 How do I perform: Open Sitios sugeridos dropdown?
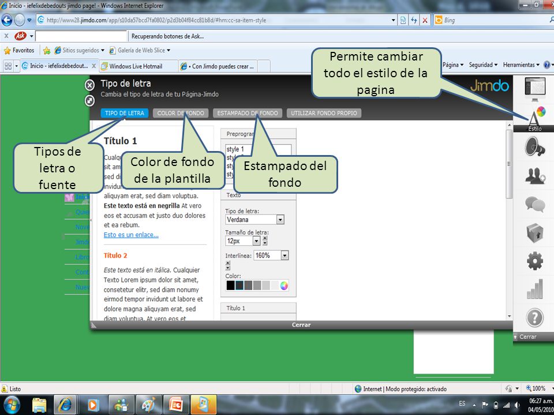[80, 50]
